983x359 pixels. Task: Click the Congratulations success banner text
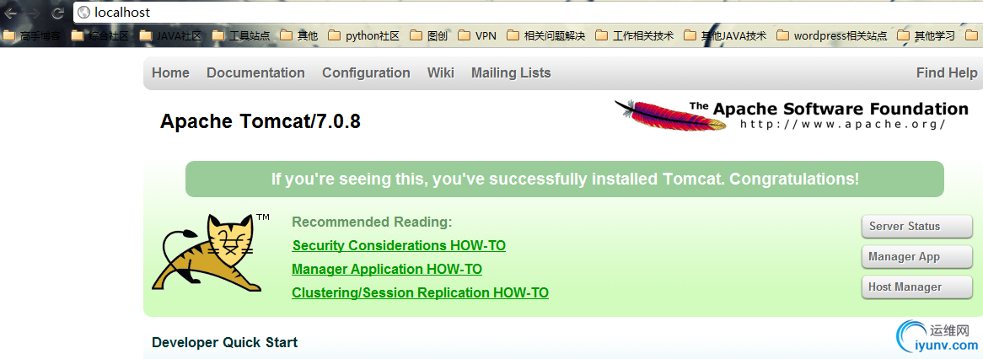[x=565, y=179]
